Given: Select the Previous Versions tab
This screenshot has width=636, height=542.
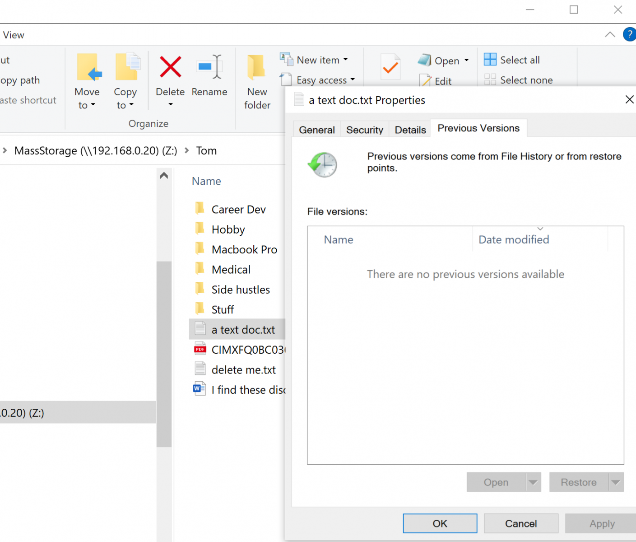Looking at the screenshot, I should point(478,128).
